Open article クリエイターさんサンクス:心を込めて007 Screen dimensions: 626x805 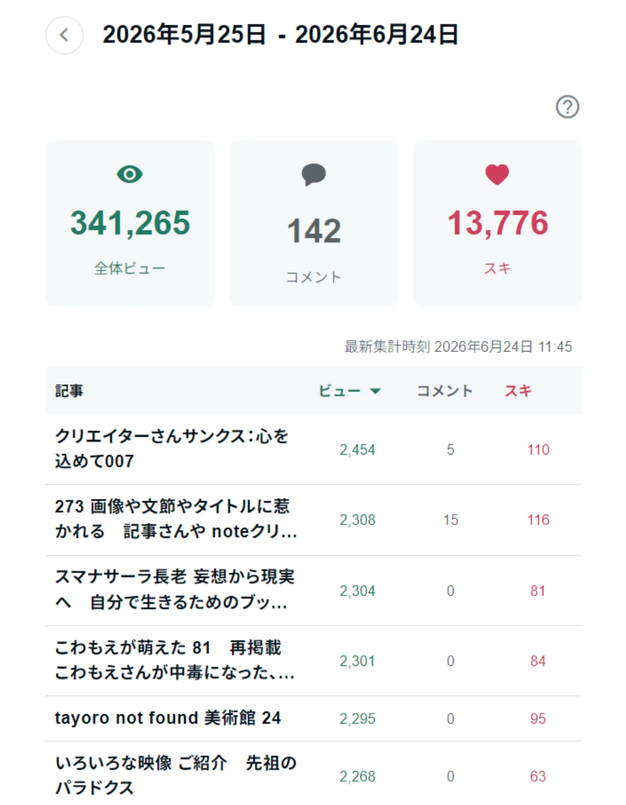172,449
